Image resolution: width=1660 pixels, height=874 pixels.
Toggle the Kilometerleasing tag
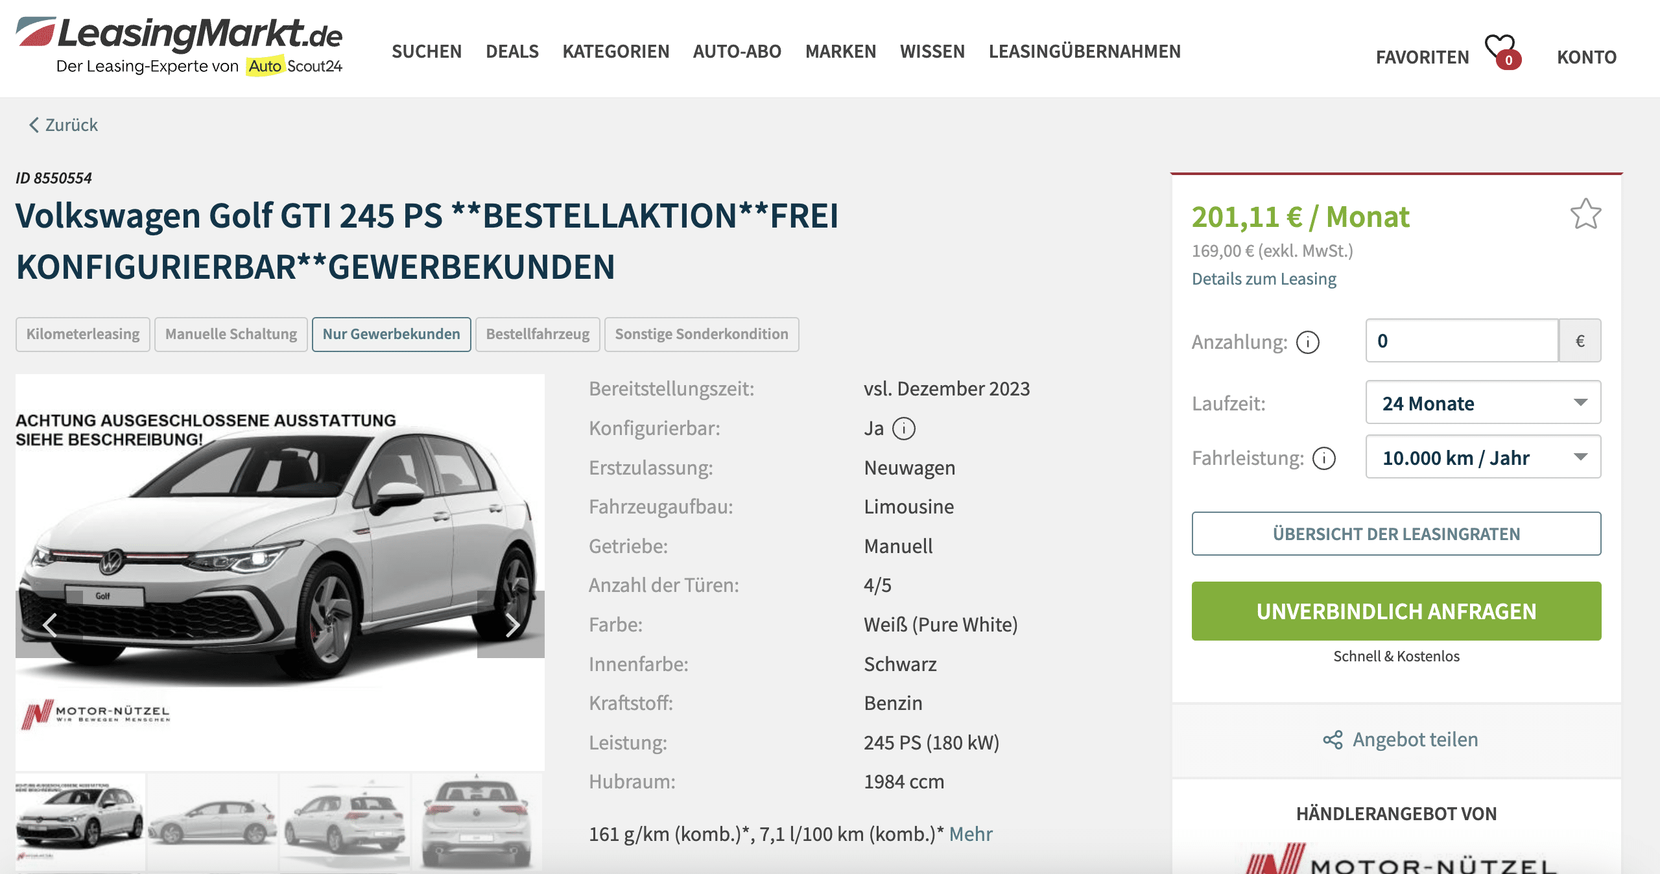(x=82, y=335)
